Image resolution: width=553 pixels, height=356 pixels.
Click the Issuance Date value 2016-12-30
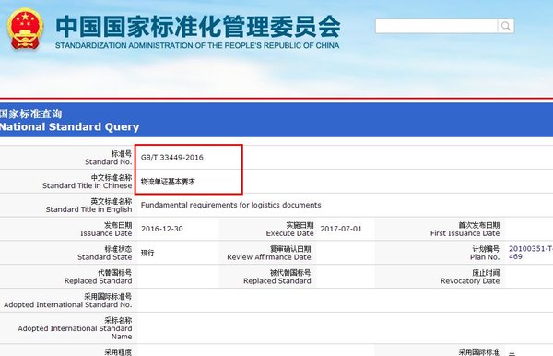[162, 229]
